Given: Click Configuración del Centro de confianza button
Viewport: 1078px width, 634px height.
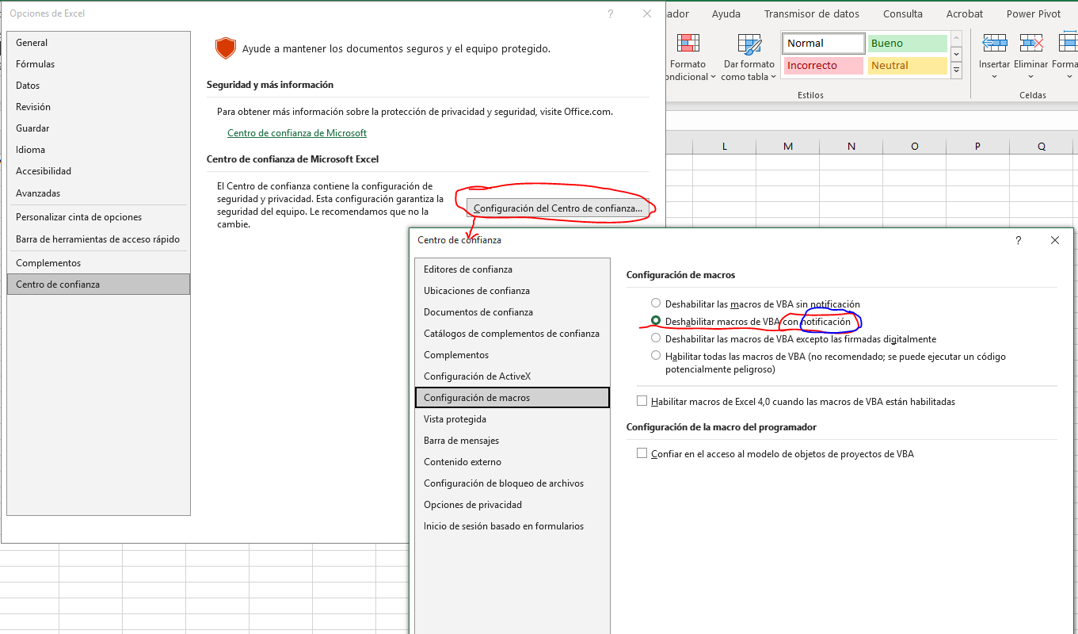Looking at the screenshot, I should coord(558,208).
